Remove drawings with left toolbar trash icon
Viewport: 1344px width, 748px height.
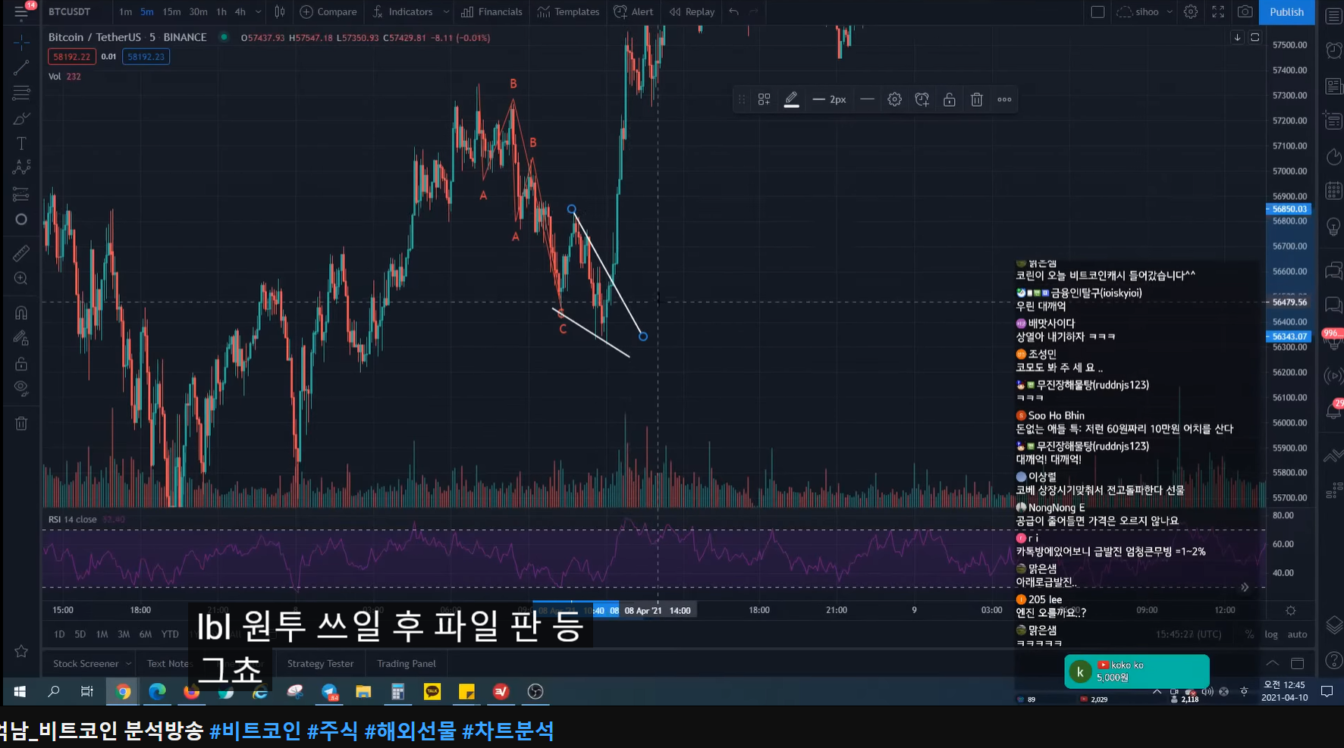[21, 423]
